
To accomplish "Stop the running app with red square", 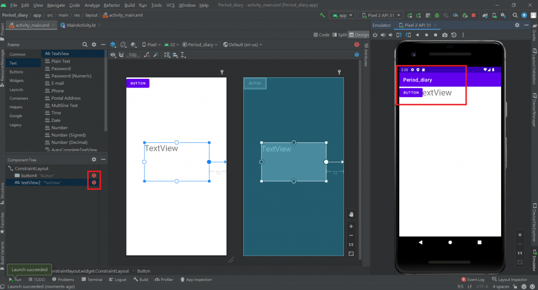I will [473, 15].
